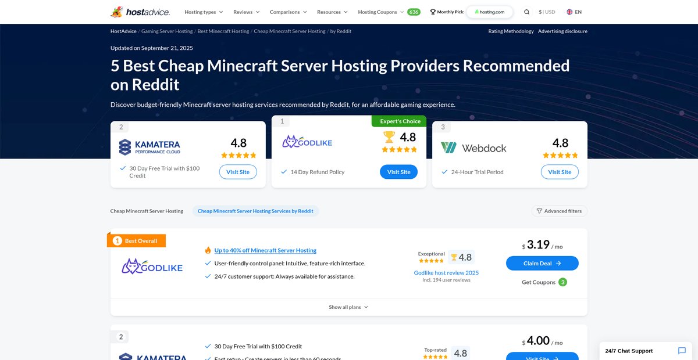
Task: Visit Site for Kamatera top card
Action: tap(238, 172)
